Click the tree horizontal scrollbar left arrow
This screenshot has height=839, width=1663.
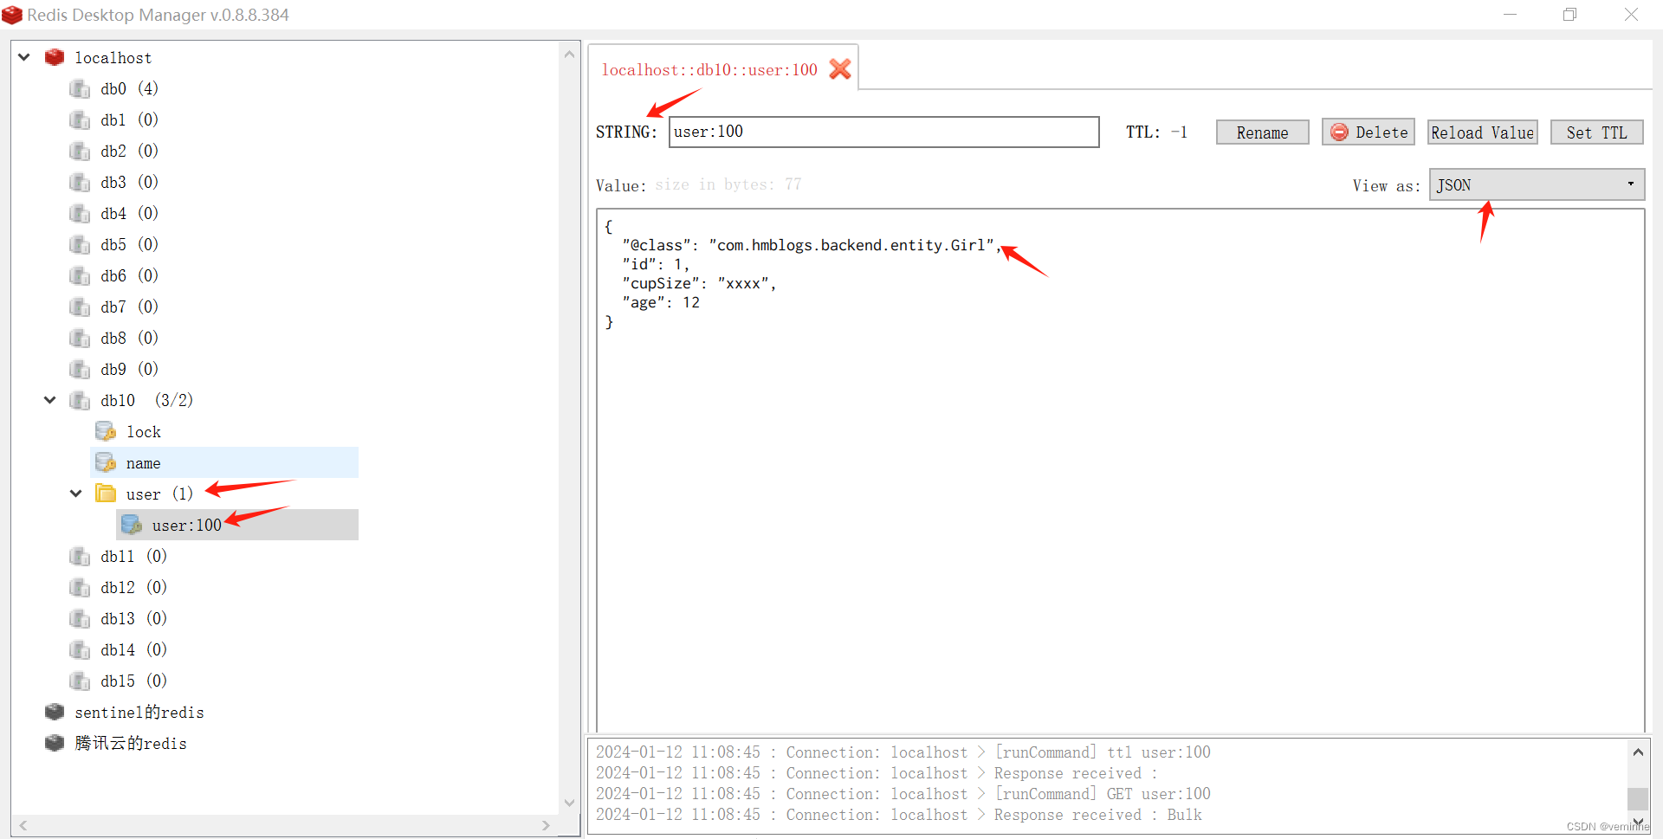[23, 825]
